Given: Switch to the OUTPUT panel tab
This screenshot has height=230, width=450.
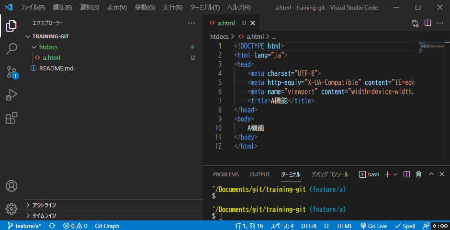Looking at the screenshot, I should click(x=260, y=174).
